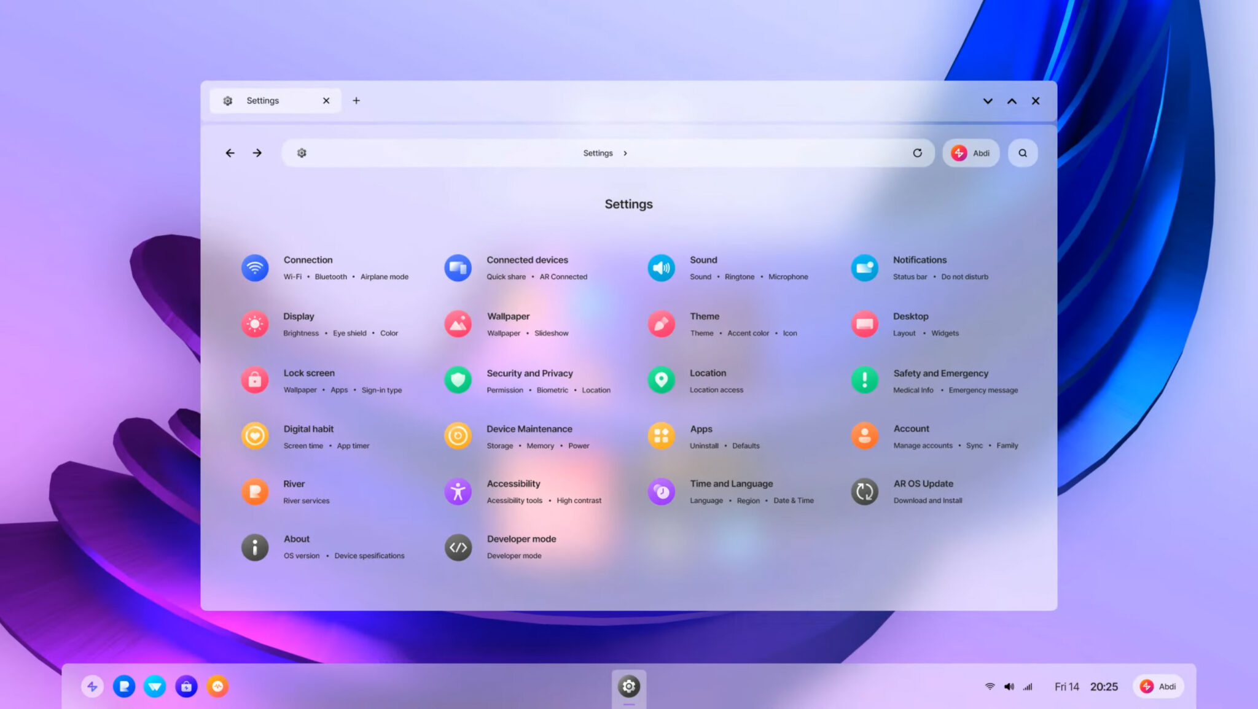Open the Abdi account menu in the browser bar
Image resolution: width=1258 pixels, height=709 pixels.
971,153
